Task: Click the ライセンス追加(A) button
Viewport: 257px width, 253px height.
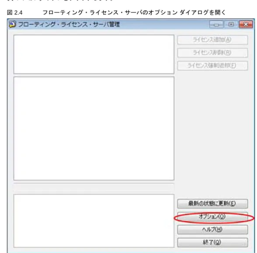Action: 212,40
